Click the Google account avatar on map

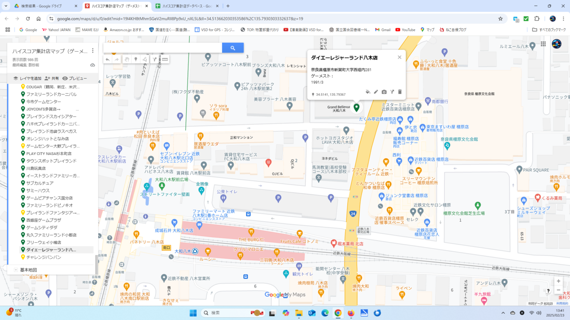(556, 44)
